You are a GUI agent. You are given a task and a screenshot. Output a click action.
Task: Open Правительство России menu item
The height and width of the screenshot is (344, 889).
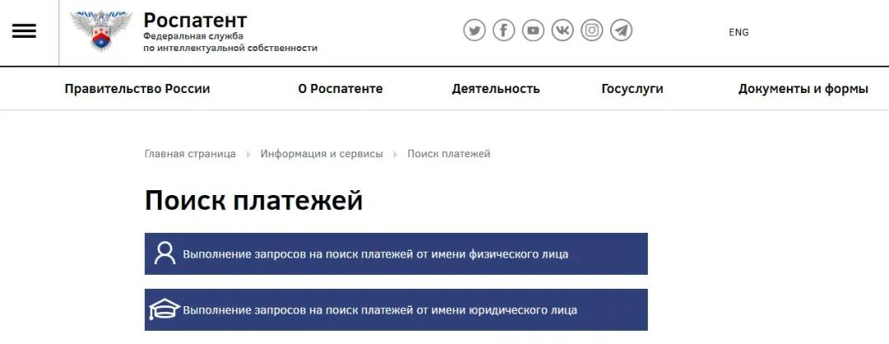point(137,89)
